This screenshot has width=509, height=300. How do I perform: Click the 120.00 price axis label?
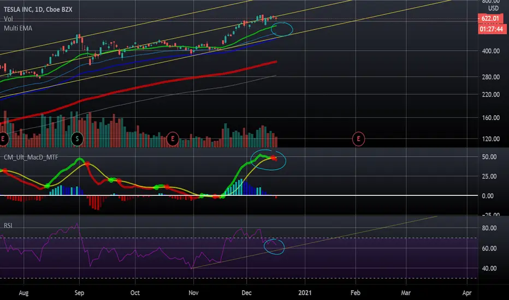click(490, 139)
